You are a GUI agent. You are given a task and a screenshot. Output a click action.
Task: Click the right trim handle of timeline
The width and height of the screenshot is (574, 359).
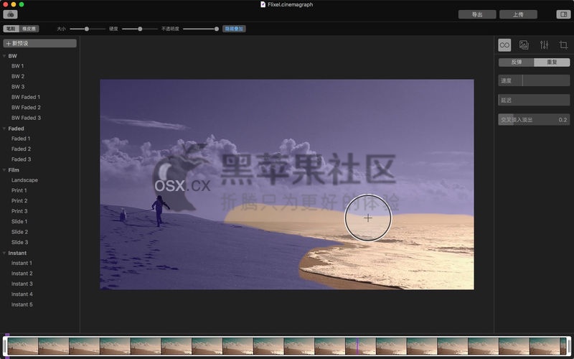[569, 346]
